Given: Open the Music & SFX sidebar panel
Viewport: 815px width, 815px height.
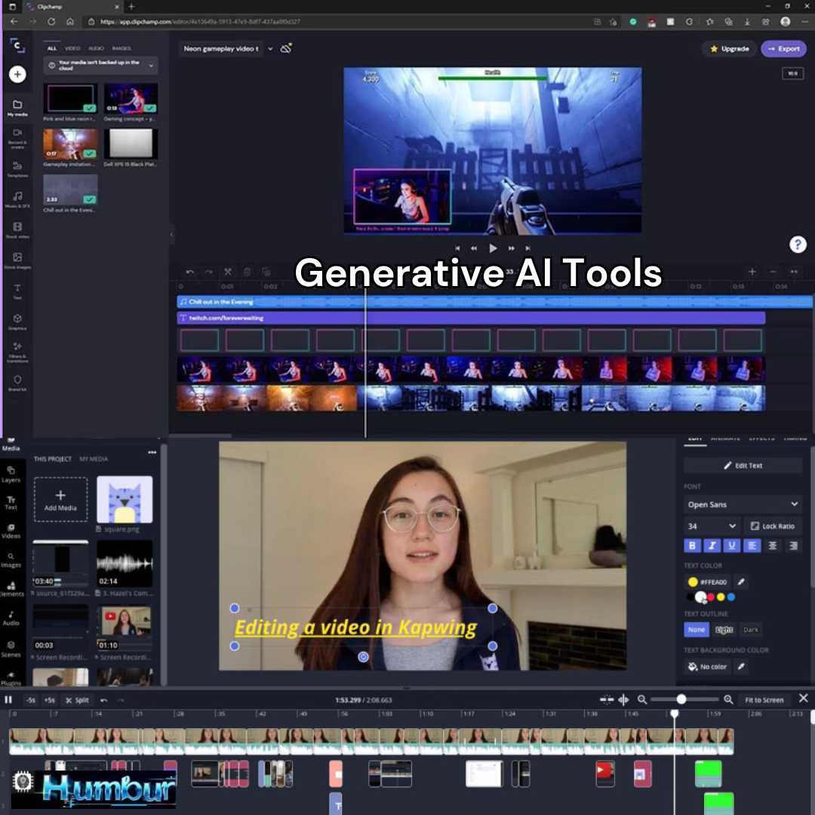Looking at the screenshot, I should (17, 198).
